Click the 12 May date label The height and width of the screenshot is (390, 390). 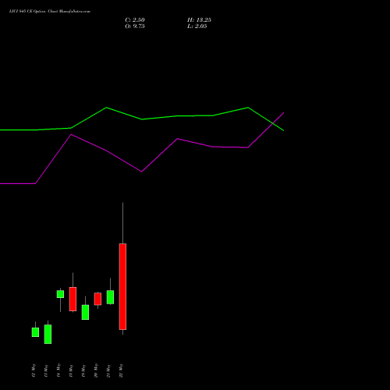[x=34, y=370]
